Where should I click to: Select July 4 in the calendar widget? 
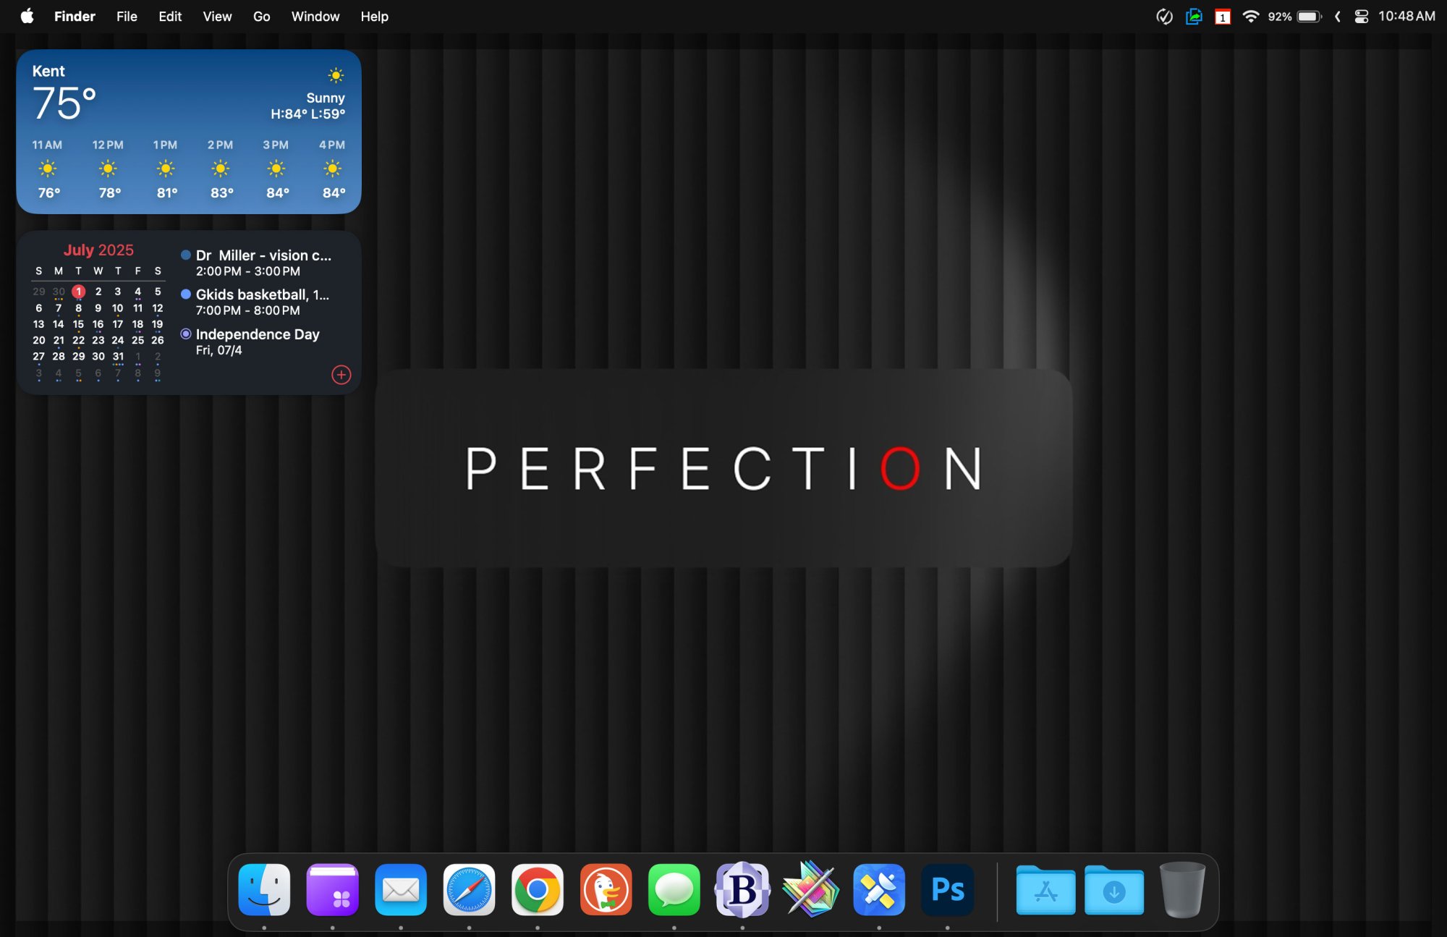137,292
